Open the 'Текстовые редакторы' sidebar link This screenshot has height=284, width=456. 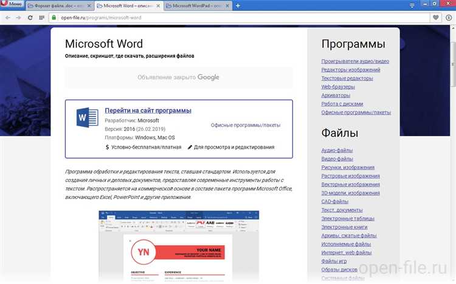(347, 78)
